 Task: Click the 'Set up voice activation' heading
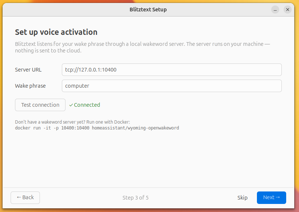pyautogui.click(x=56, y=32)
